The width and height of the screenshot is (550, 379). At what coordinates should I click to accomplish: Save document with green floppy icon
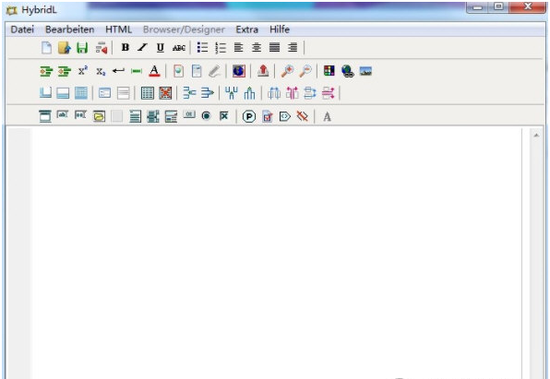(82, 47)
